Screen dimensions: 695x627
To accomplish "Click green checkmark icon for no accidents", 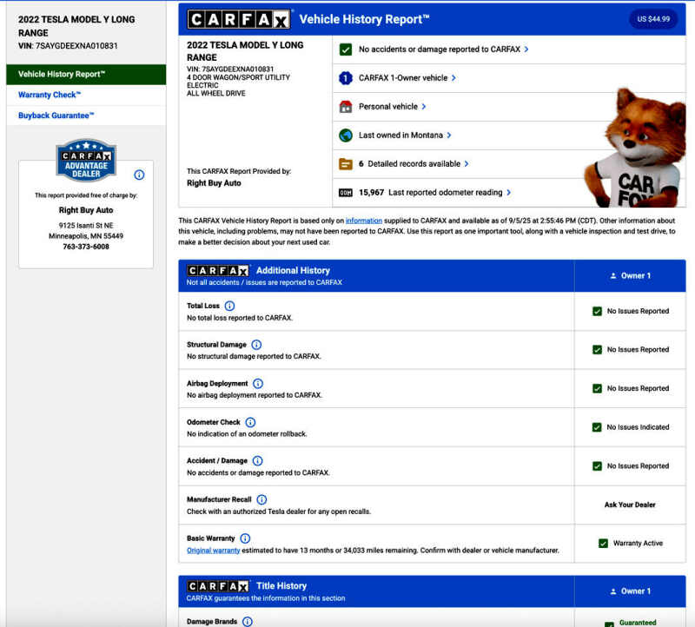I will click(x=346, y=49).
